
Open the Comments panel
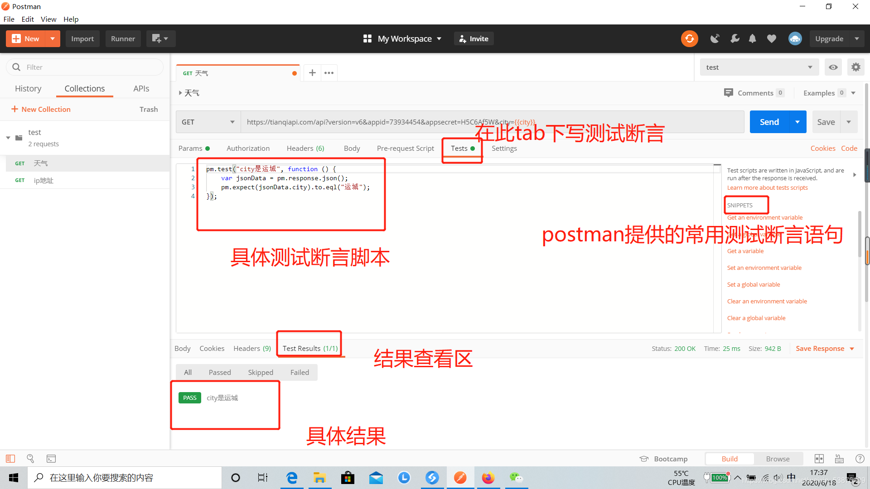tap(754, 93)
